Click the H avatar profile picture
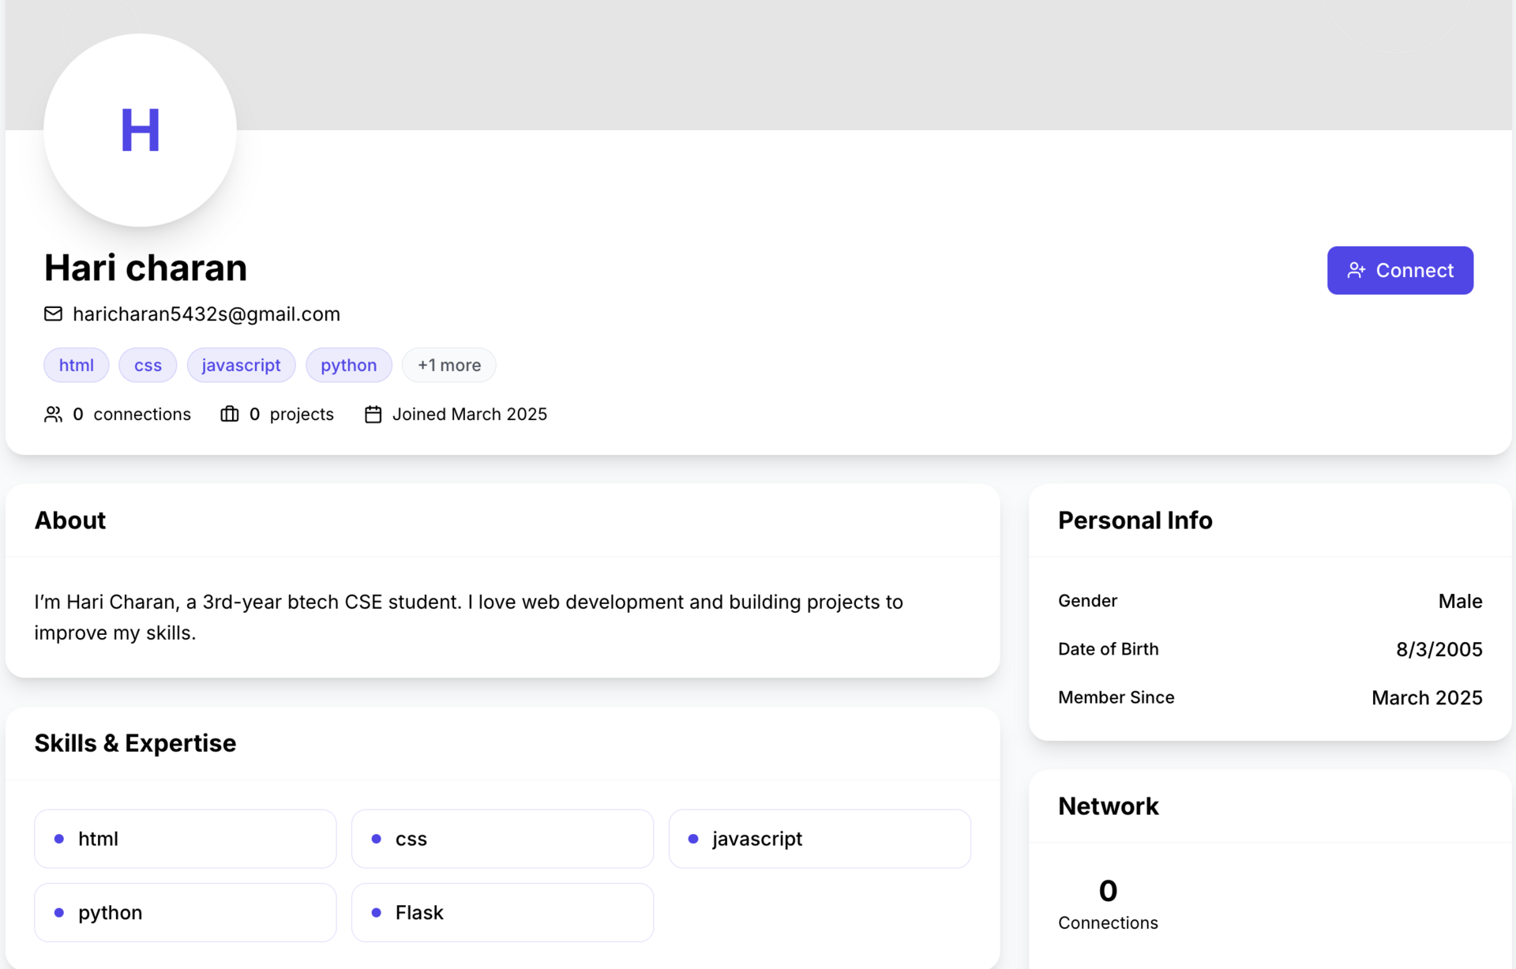1516x969 pixels. (141, 130)
